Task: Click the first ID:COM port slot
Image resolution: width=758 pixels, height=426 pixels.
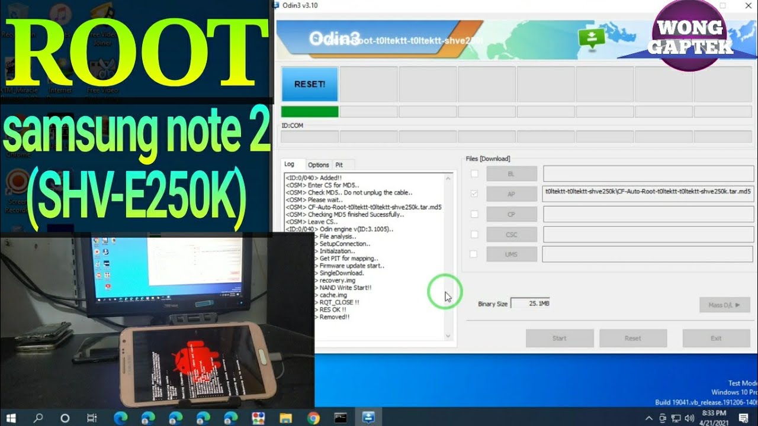Action: pyautogui.click(x=310, y=137)
